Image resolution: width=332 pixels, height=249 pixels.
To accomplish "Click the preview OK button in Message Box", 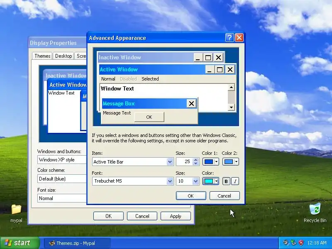I will pos(149,117).
